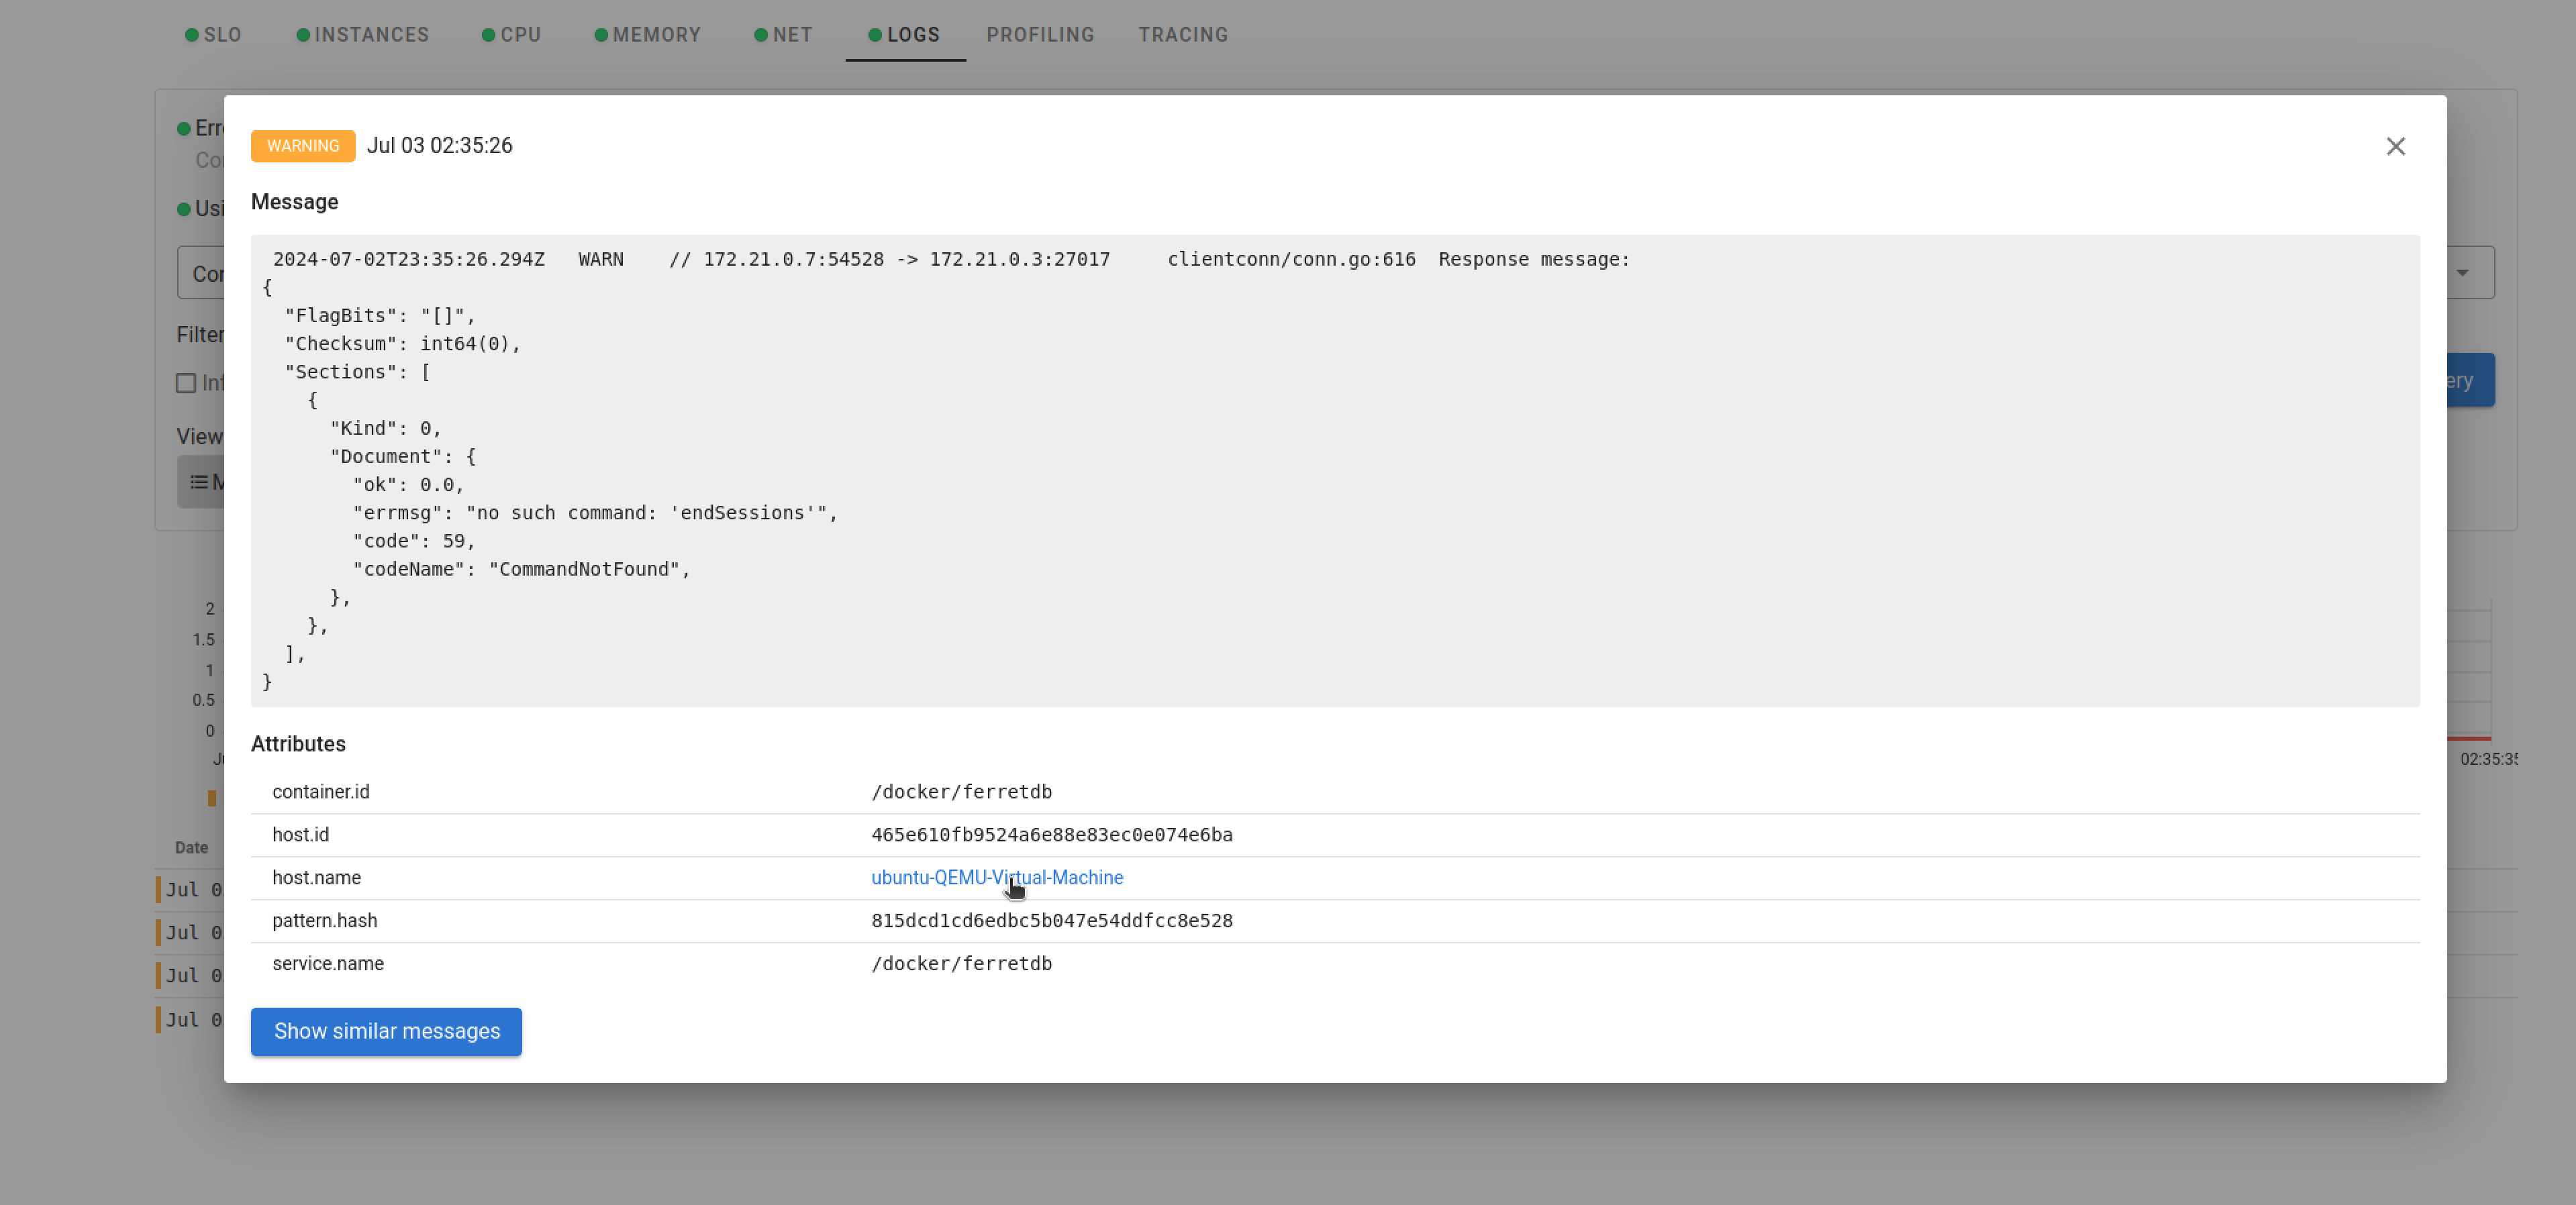Open the NET tab
Image resolution: width=2576 pixels, height=1205 pixels.
pos(792,35)
